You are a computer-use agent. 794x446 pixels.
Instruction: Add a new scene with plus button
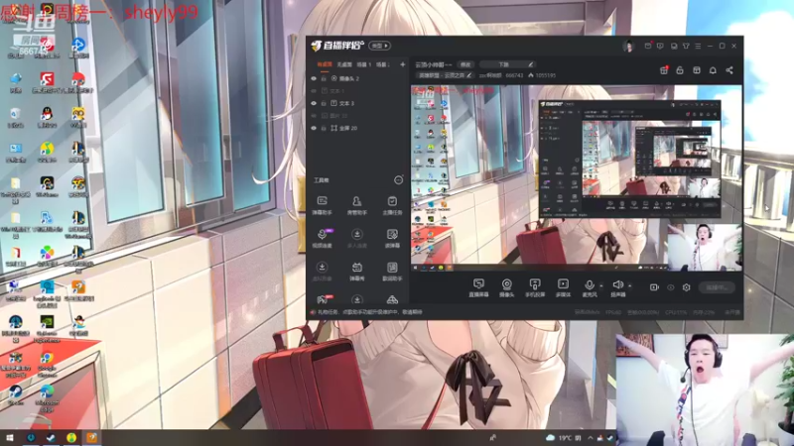pos(403,64)
